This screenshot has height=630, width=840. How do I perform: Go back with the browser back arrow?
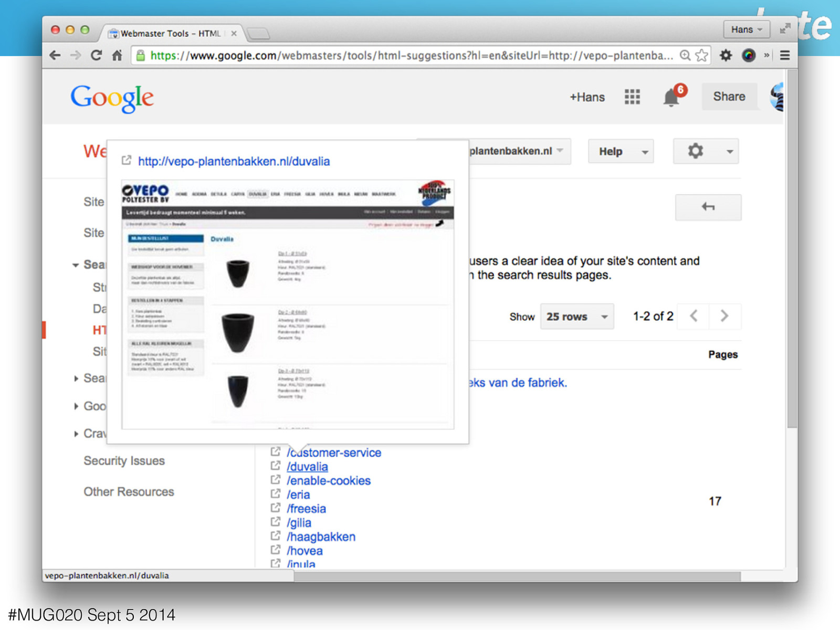coord(55,55)
